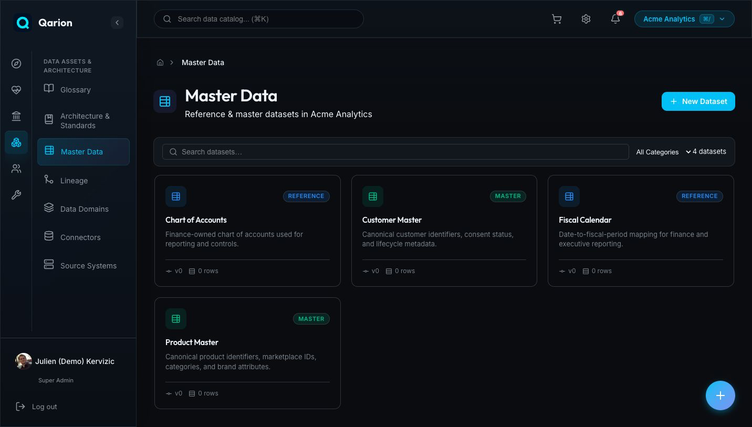Image resolution: width=752 pixels, height=427 pixels.
Task: Collapse the sidebar with the chevron button
Action: tap(117, 23)
